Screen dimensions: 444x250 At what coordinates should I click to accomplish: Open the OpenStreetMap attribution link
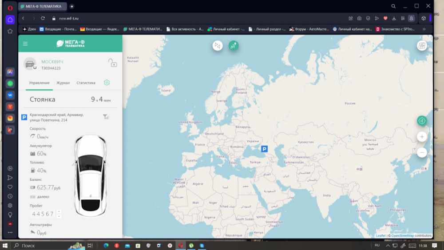click(403, 236)
